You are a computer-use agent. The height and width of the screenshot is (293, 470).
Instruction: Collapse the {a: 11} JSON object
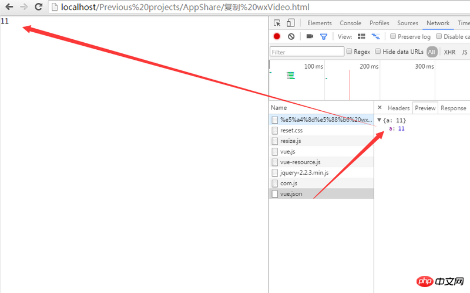click(x=380, y=120)
